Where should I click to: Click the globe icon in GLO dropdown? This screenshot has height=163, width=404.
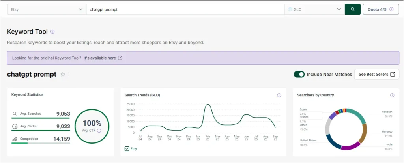tap(290, 9)
